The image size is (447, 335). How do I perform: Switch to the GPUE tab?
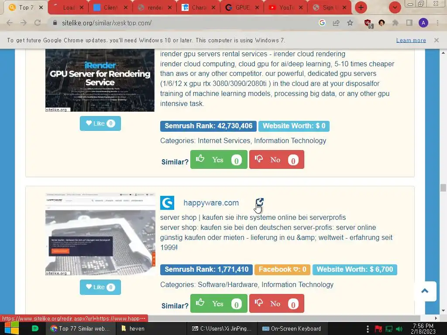tap(242, 8)
